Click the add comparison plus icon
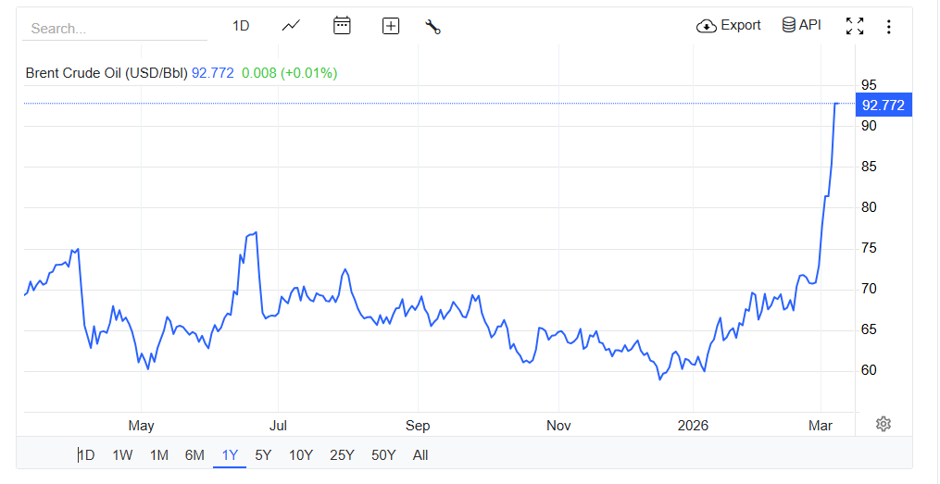The image size is (940, 484). (391, 26)
